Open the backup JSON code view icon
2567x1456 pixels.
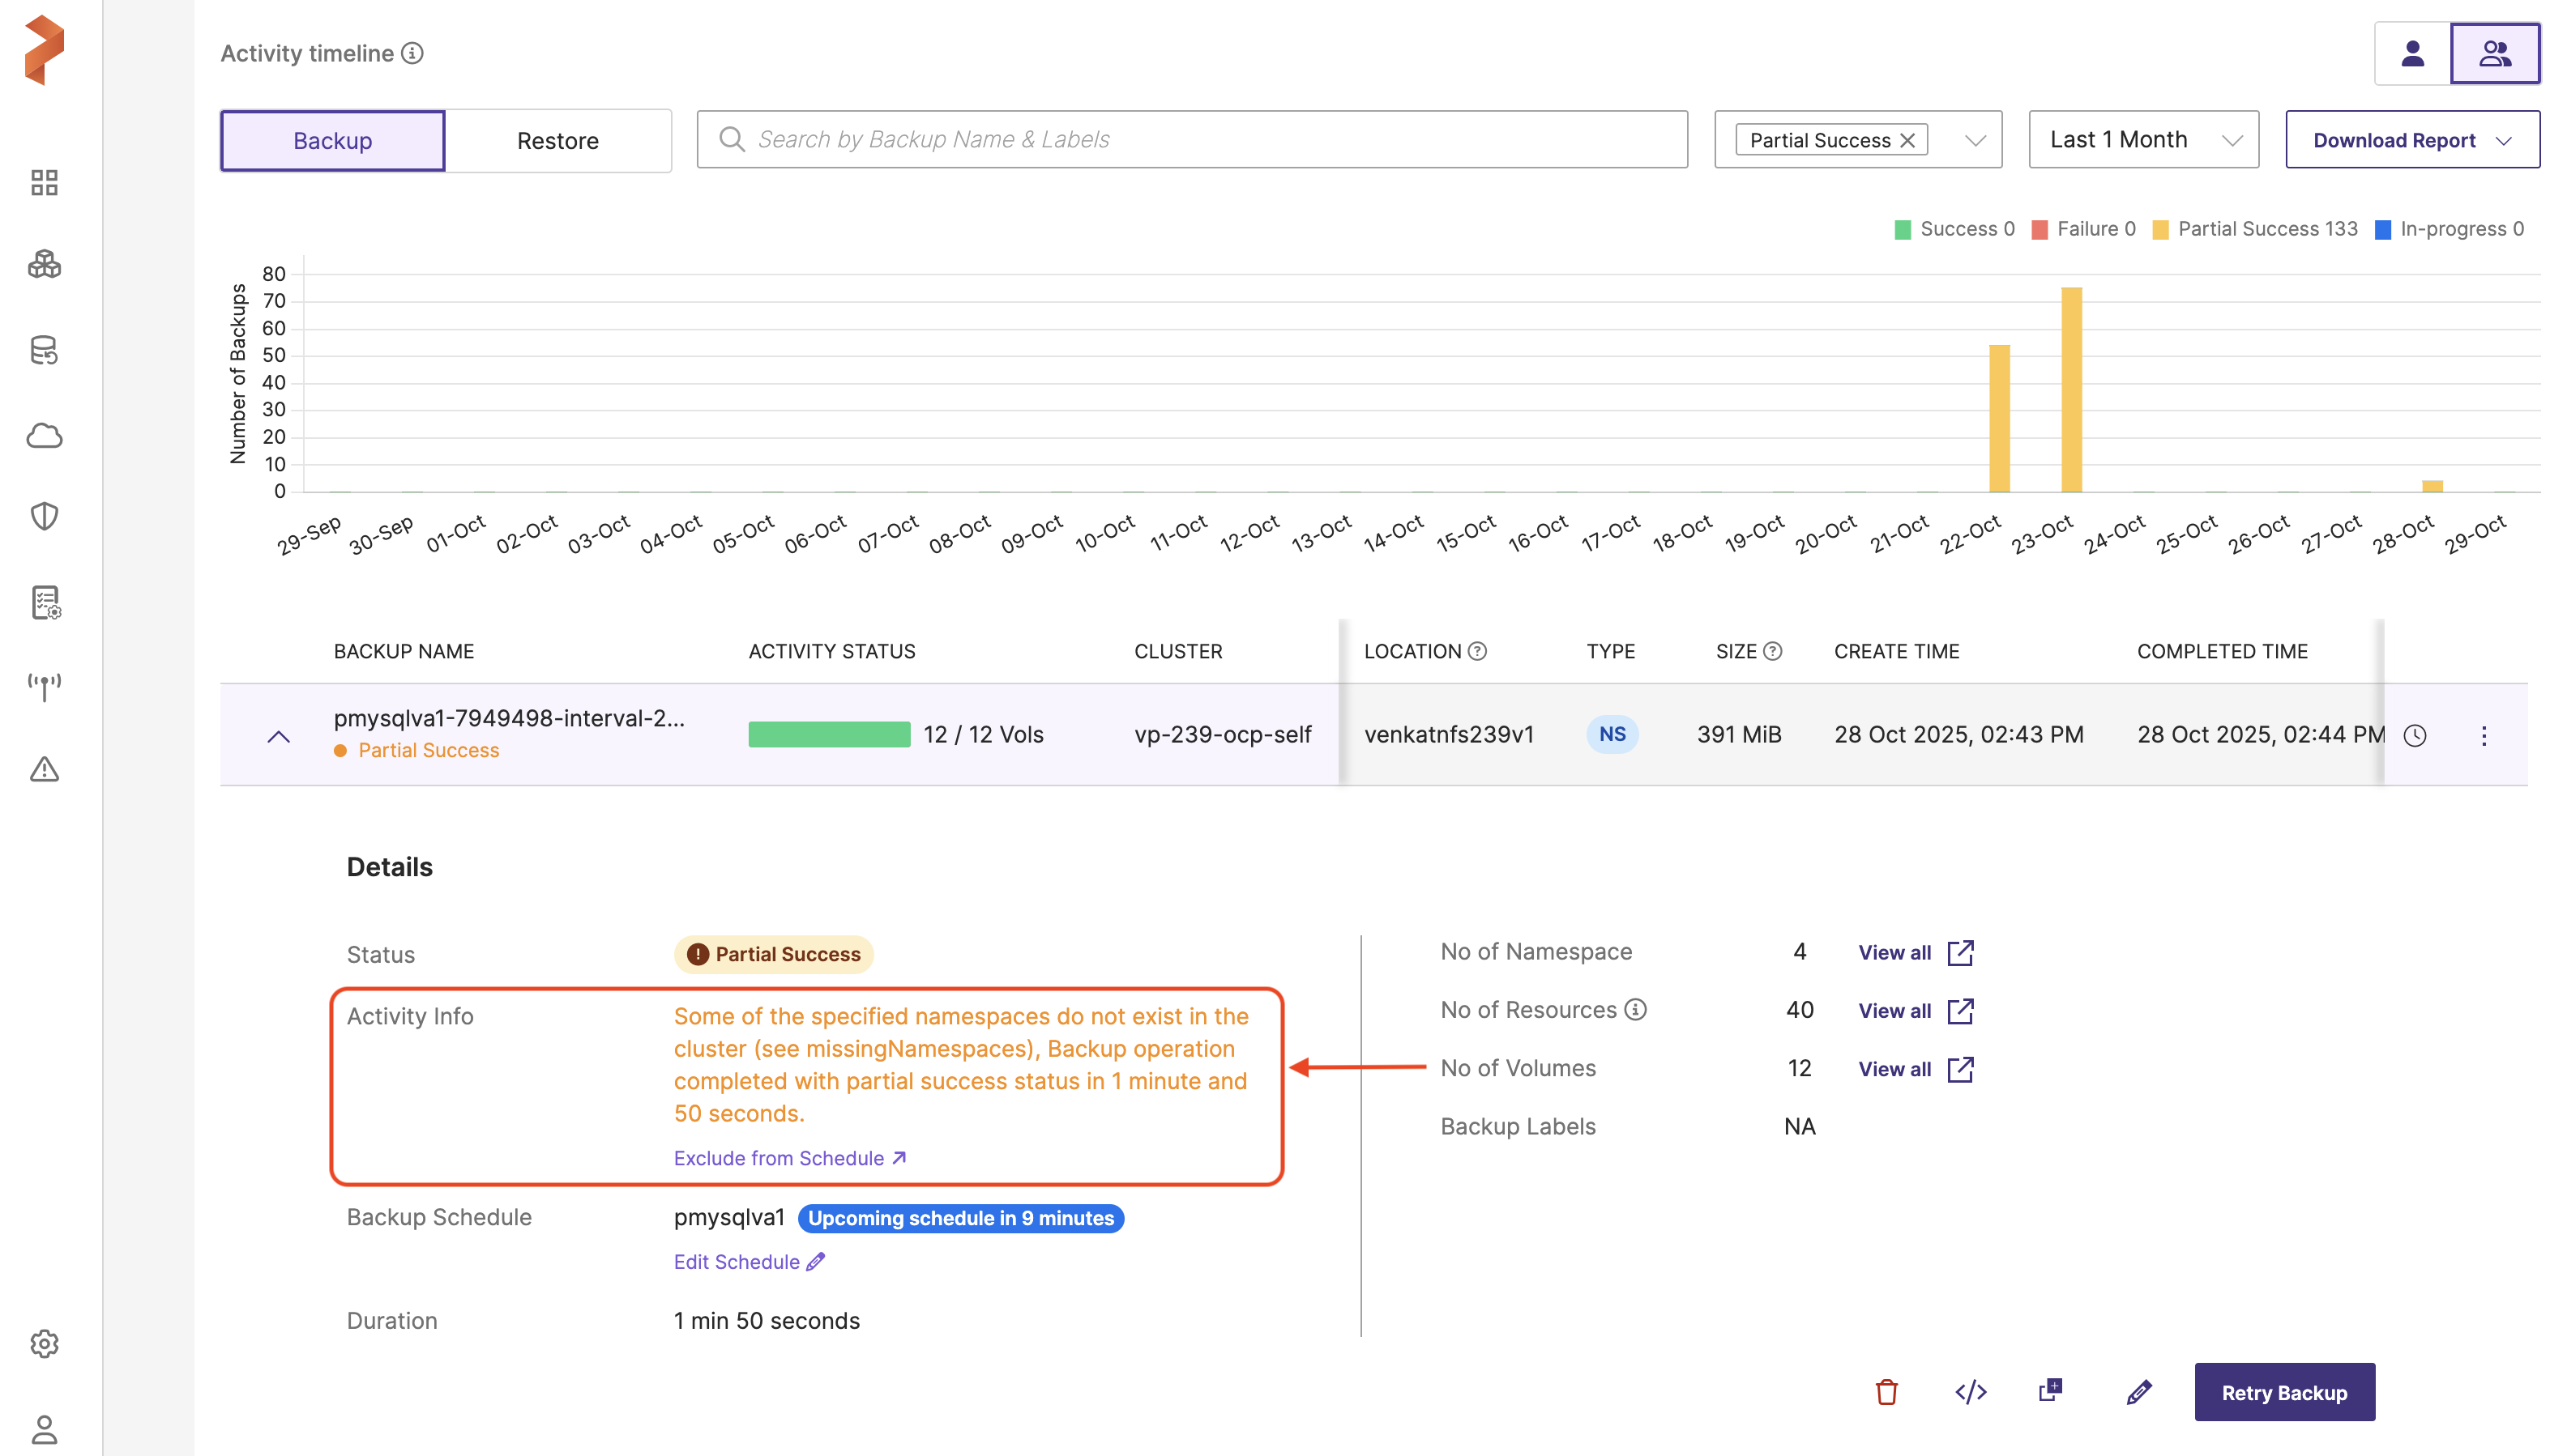(1970, 1391)
